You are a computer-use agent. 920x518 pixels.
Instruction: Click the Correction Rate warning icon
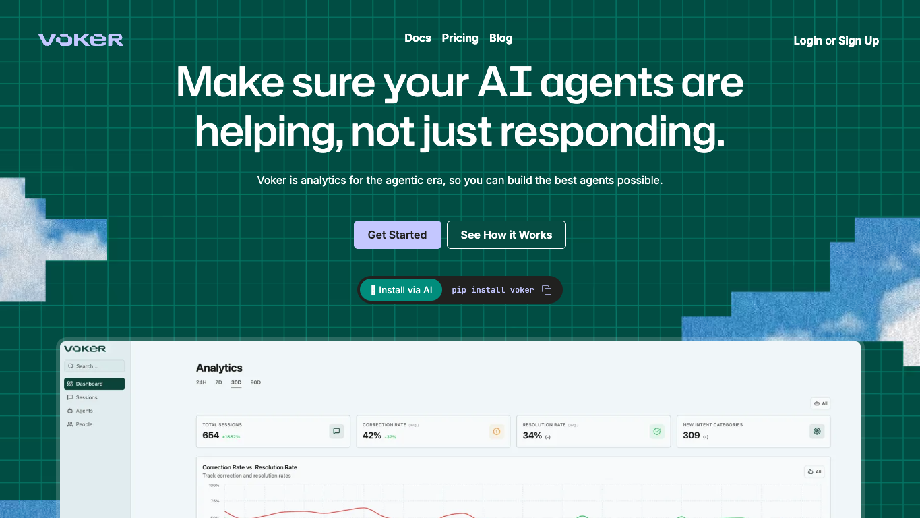click(x=497, y=431)
